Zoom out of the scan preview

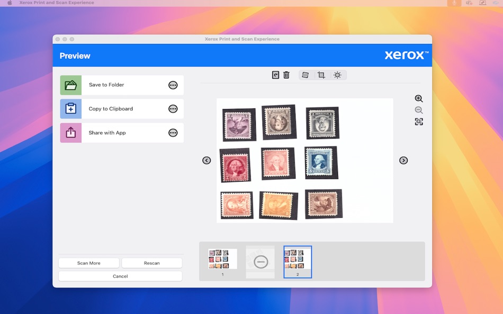[419, 110]
